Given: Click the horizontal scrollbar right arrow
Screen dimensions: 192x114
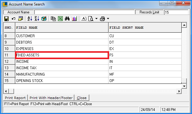Looking at the screenshot, I should [x=179, y=91].
